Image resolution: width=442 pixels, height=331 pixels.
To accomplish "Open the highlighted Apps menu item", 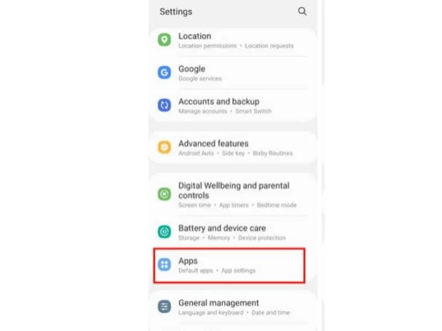I will pos(229,265).
